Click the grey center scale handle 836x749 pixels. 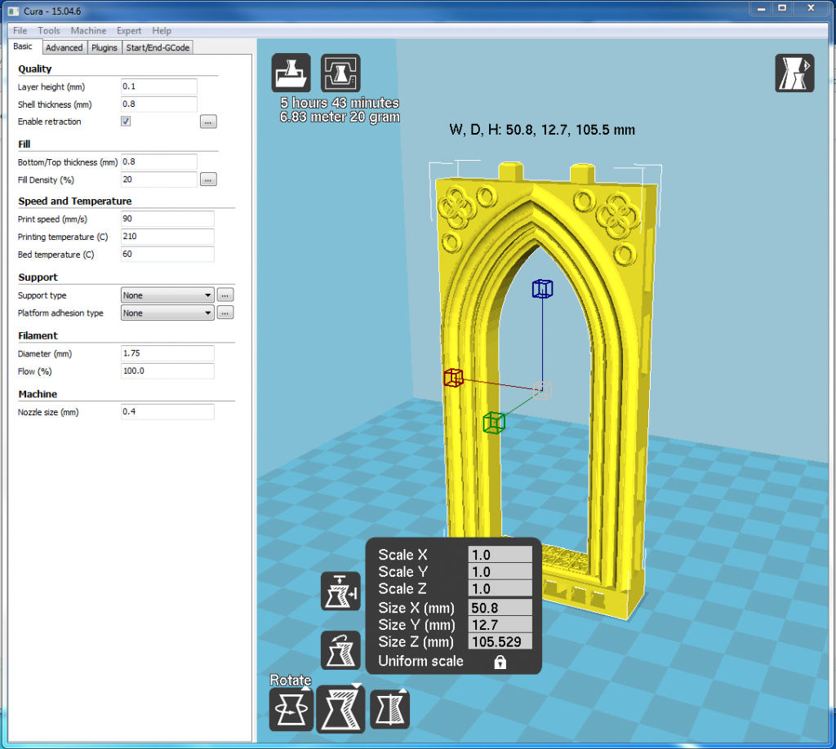(542, 391)
